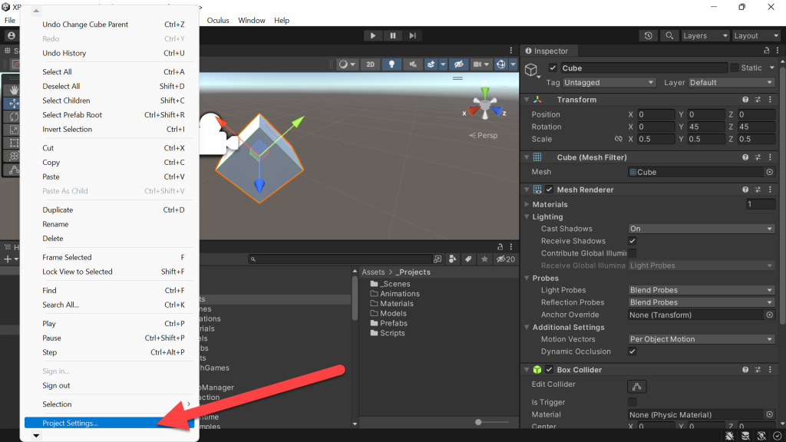Click the Rotation Y field showing 45
Viewport: 786px width, 442px height.
pyautogui.click(x=706, y=127)
